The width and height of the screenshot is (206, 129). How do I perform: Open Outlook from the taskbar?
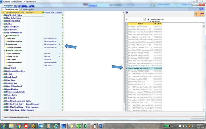(x=41, y=126)
